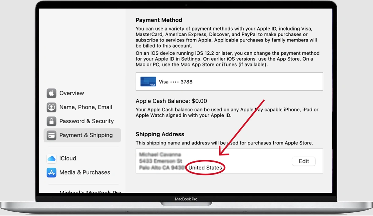The image size is (373, 216).
Task: Click the blurred street address line
Action: tap(161, 161)
